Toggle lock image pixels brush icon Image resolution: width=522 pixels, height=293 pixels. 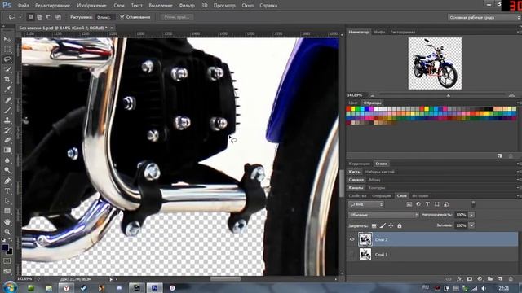coord(383,226)
